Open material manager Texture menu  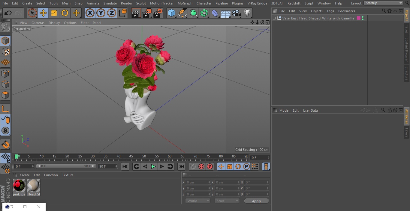pyautogui.click(x=68, y=175)
